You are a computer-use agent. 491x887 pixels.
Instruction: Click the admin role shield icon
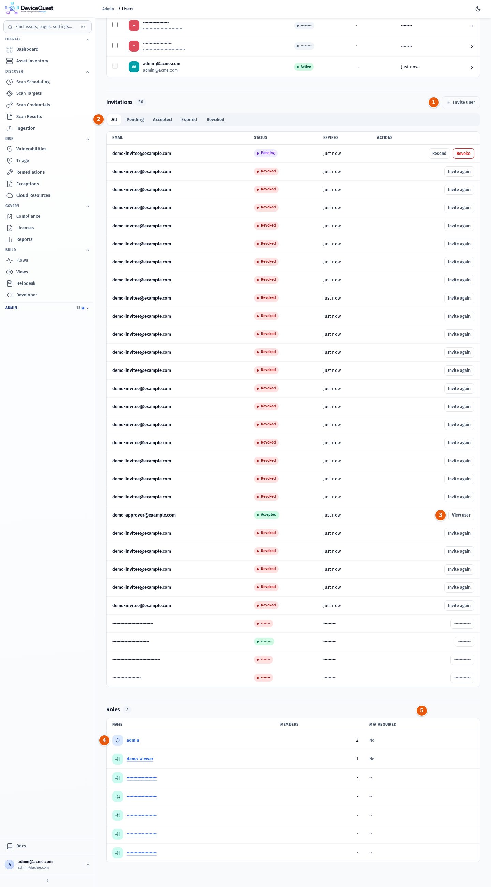pos(118,740)
